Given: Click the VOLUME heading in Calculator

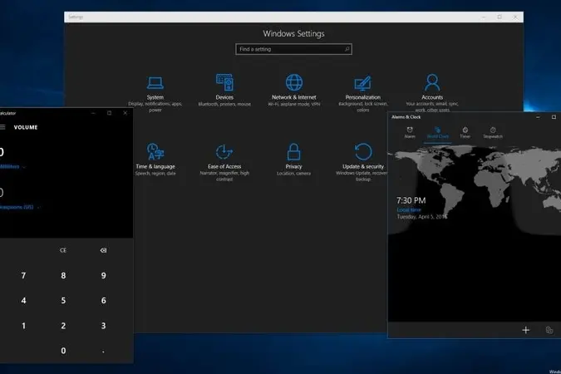Looking at the screenshot, I should pos(26,127).
